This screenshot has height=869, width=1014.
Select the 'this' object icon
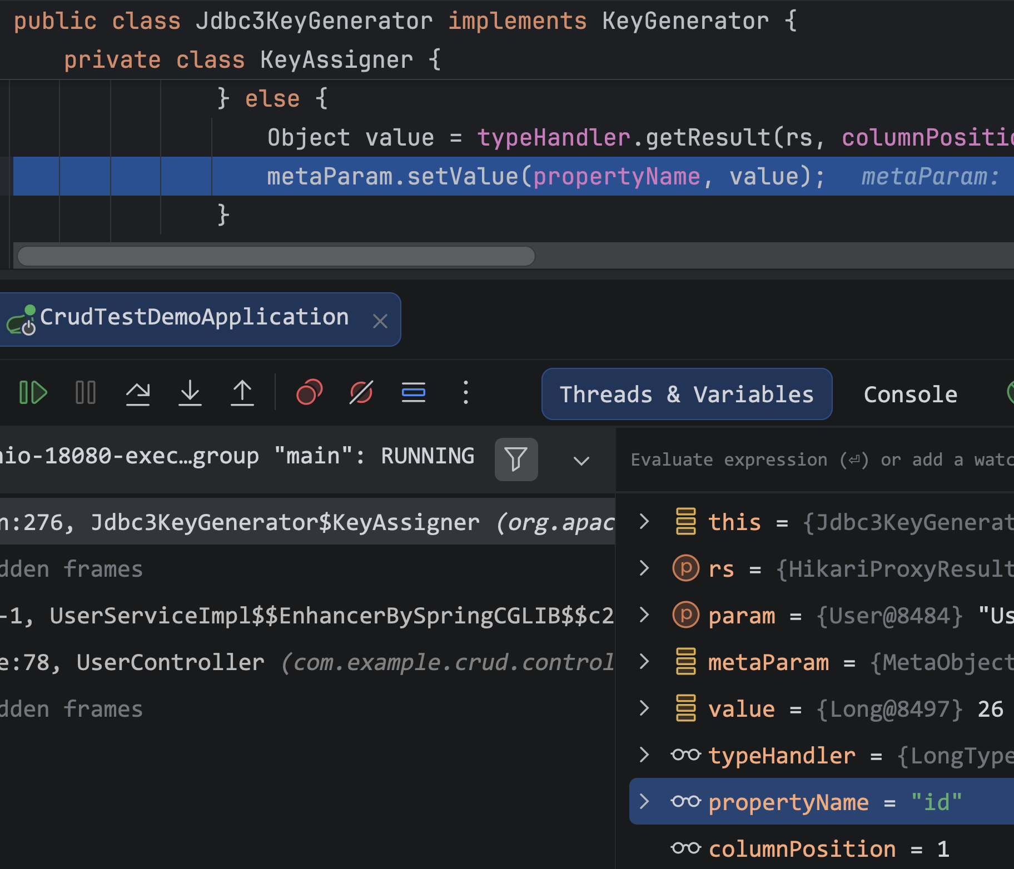point(685,521)
